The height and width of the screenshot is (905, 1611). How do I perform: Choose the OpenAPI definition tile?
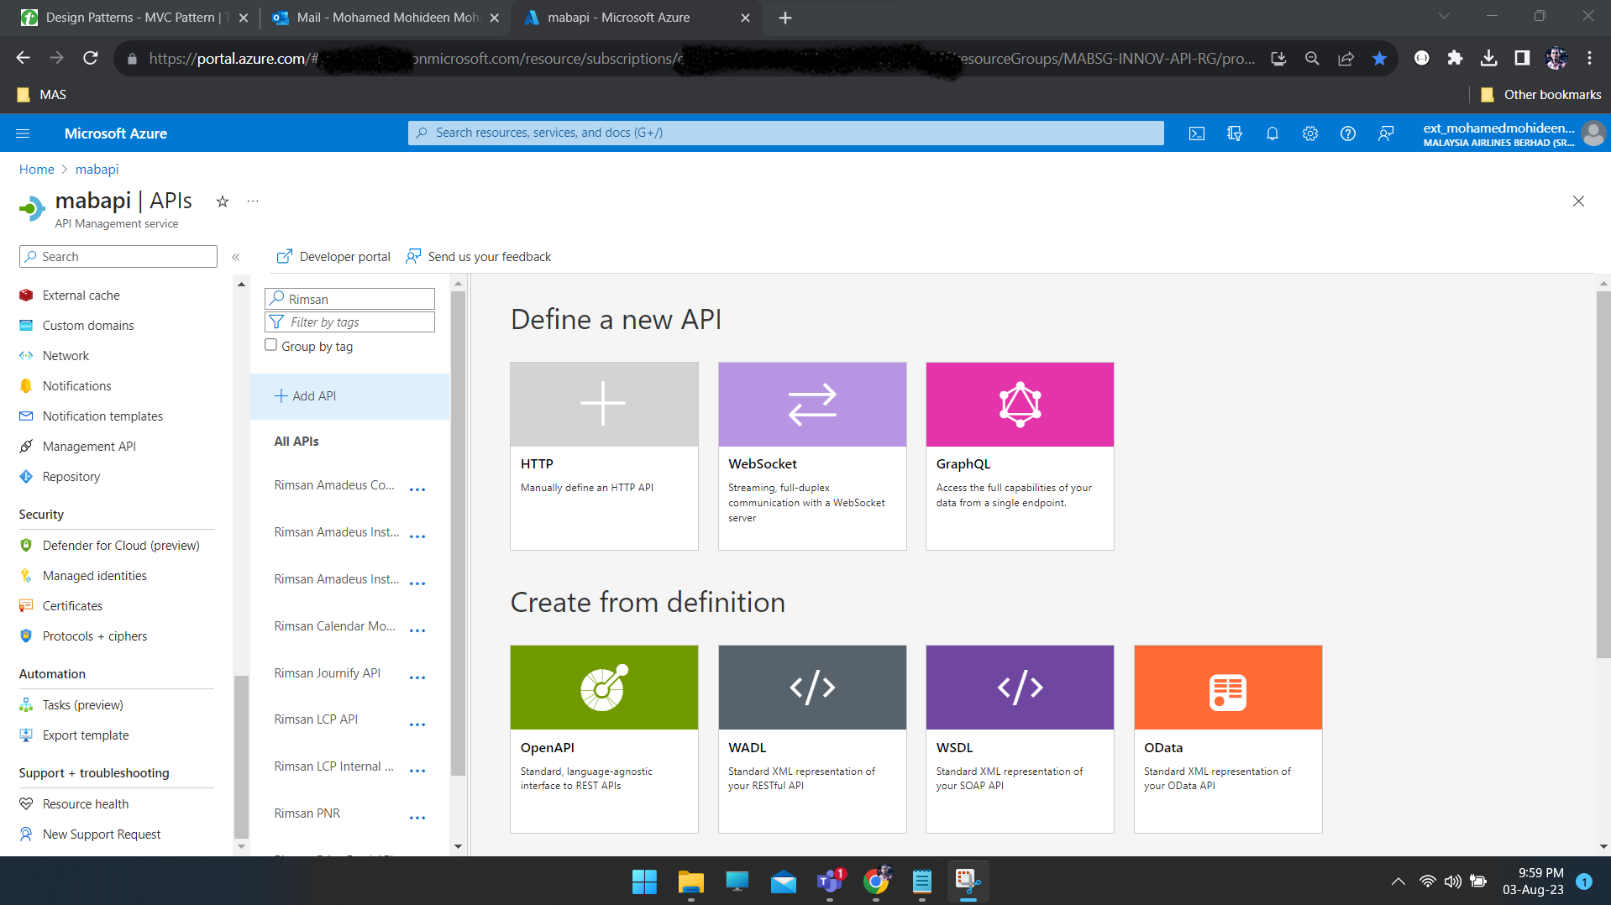point(604,739)
